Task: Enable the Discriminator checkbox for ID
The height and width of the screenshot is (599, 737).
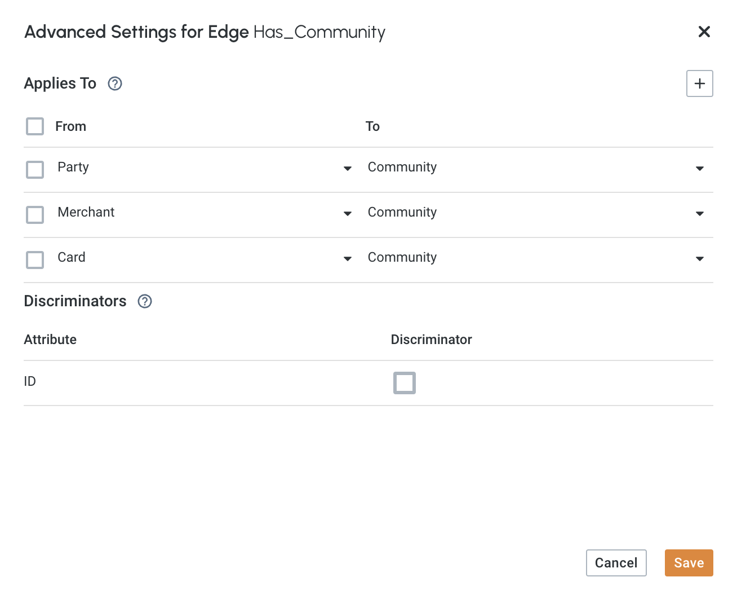Action: click(404, 383)
